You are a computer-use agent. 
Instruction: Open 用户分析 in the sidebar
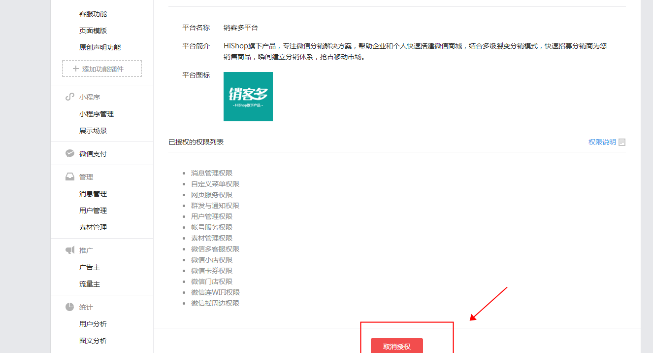tap(93, 324)
